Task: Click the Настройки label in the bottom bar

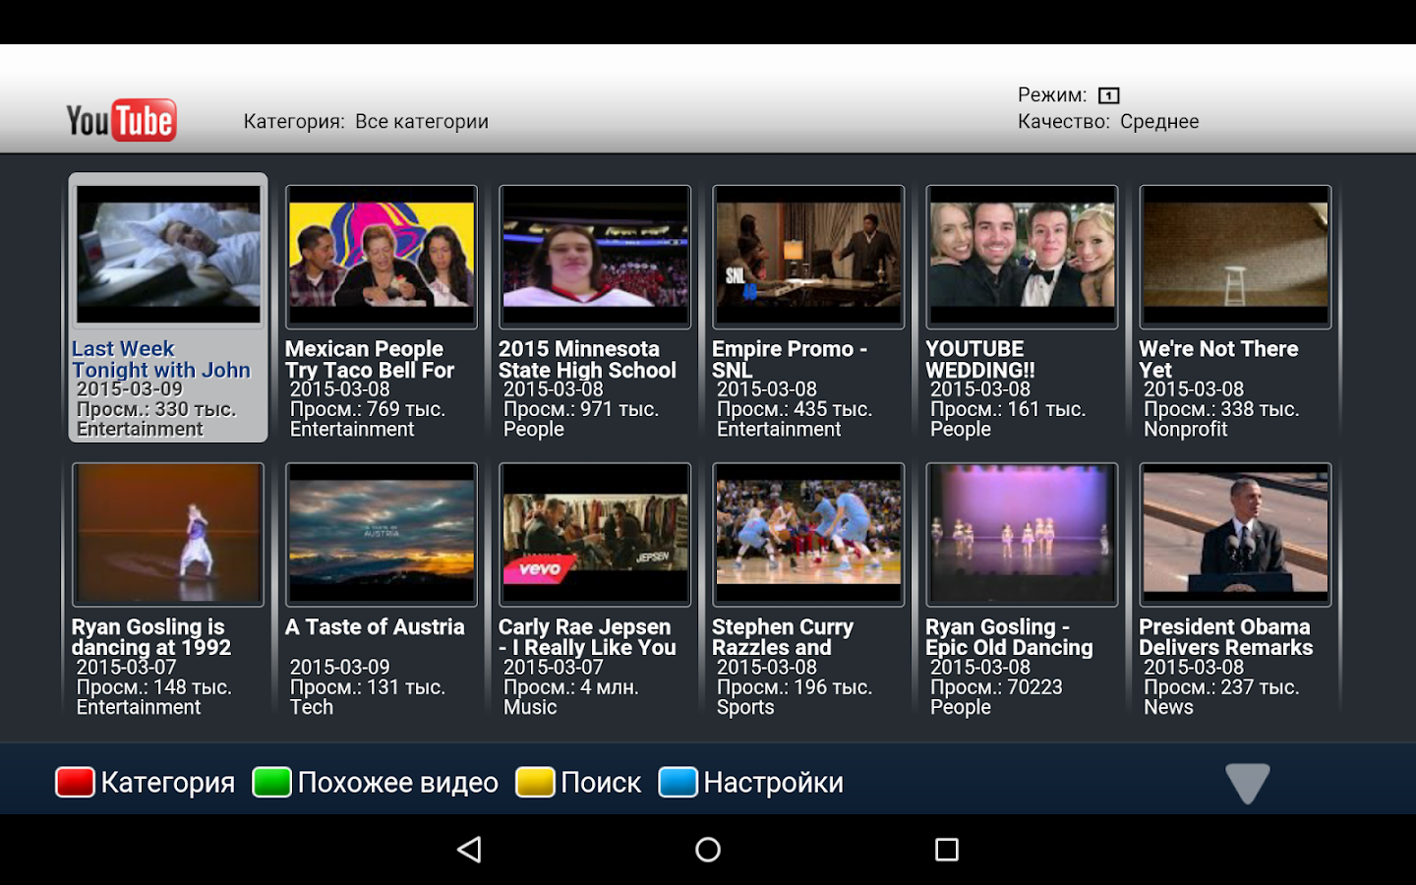Action: 774,783
